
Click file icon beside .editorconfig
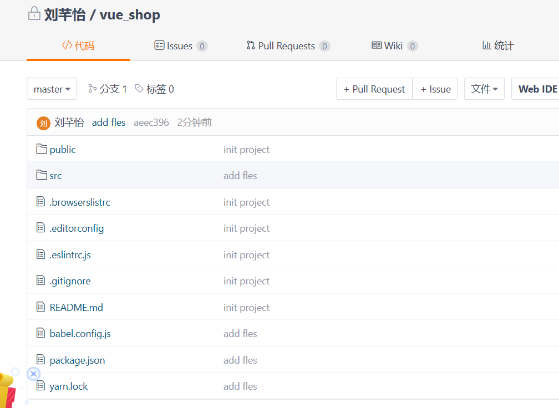[40, 227]
